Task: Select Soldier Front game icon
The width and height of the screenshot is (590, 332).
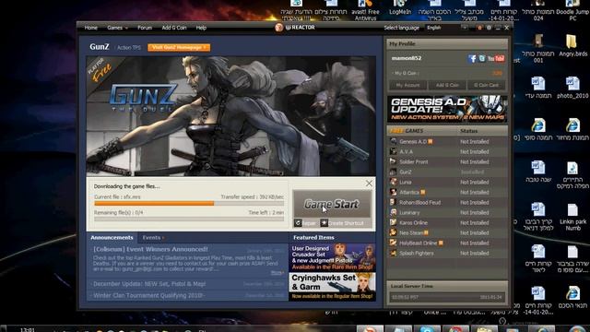Action: click(x=394, y=161)
